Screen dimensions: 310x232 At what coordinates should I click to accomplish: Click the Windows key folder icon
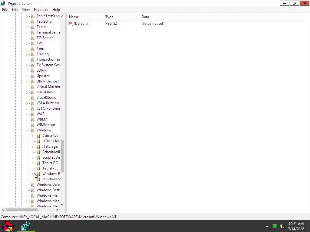(33, 130)
